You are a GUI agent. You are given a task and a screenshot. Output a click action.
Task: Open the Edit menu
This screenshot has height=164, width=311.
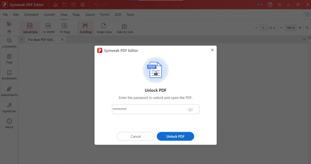tap(16, 15)
